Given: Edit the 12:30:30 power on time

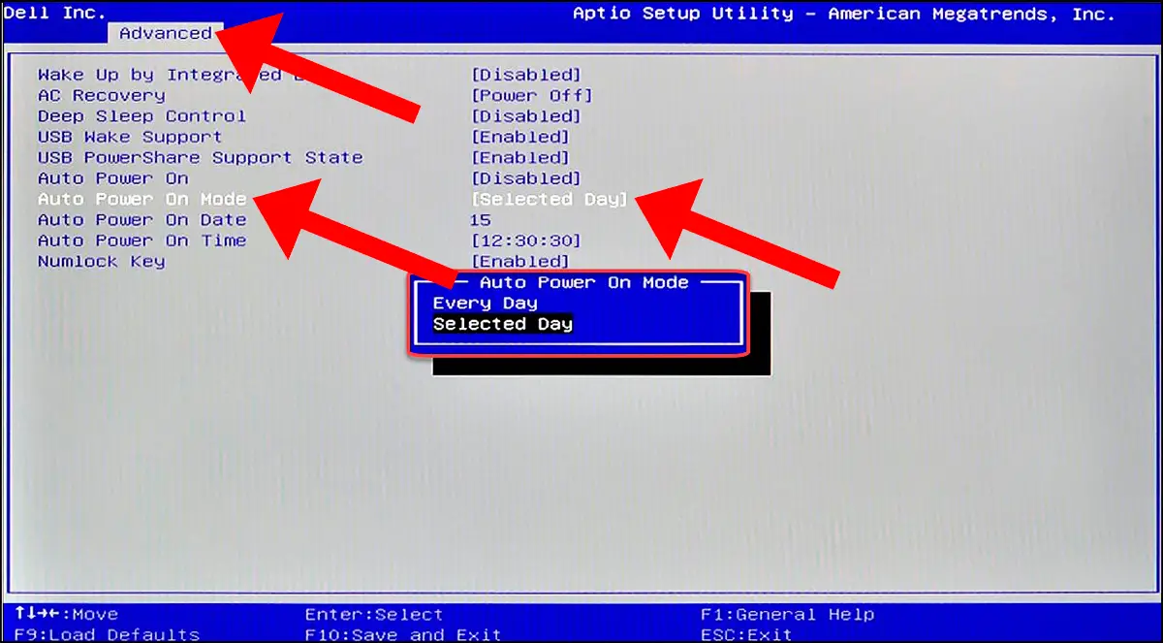Looking at the screenshot, I should (526, 241).
